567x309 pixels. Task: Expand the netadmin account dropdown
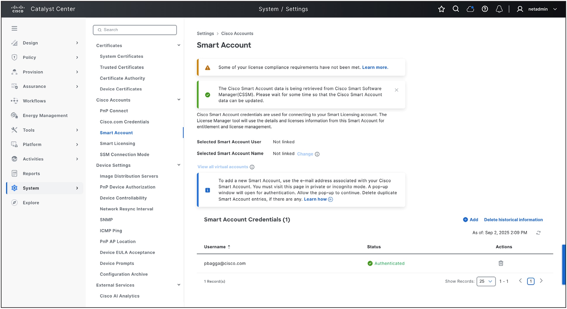tap(555, 9)
